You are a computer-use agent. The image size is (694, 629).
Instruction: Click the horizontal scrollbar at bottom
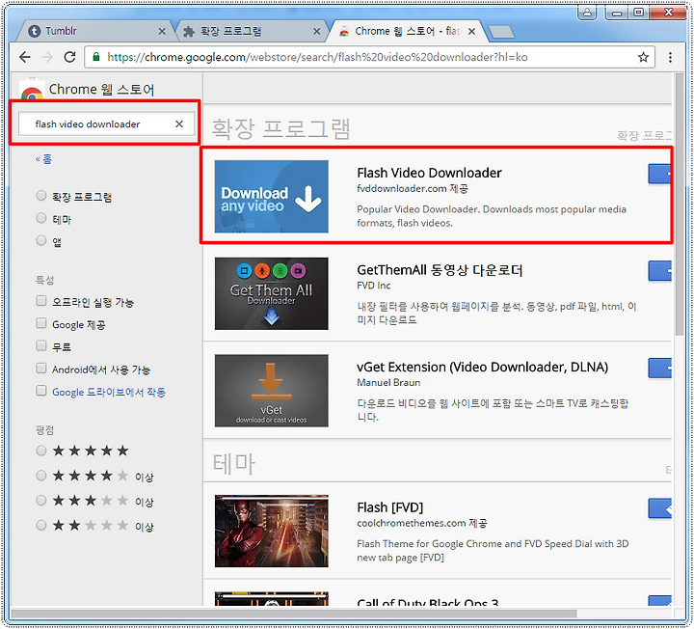(x=294, y=614)
